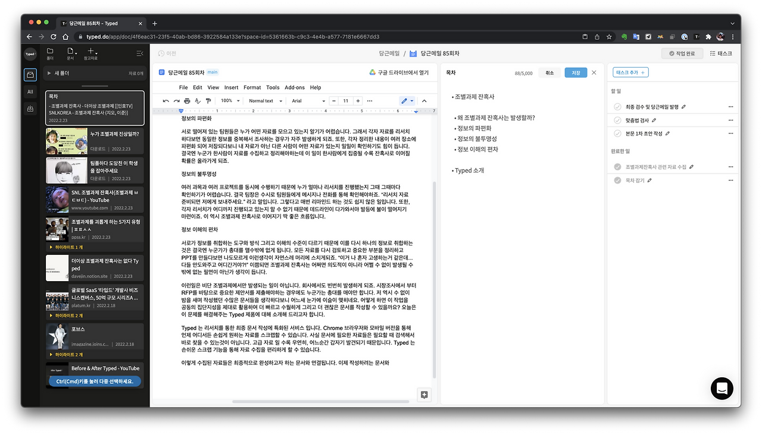Open the 100% zoom dropdown
Image resolution: width=762 pixels, height=435 pixels.
pyautogui.click(x=230, y=101)
